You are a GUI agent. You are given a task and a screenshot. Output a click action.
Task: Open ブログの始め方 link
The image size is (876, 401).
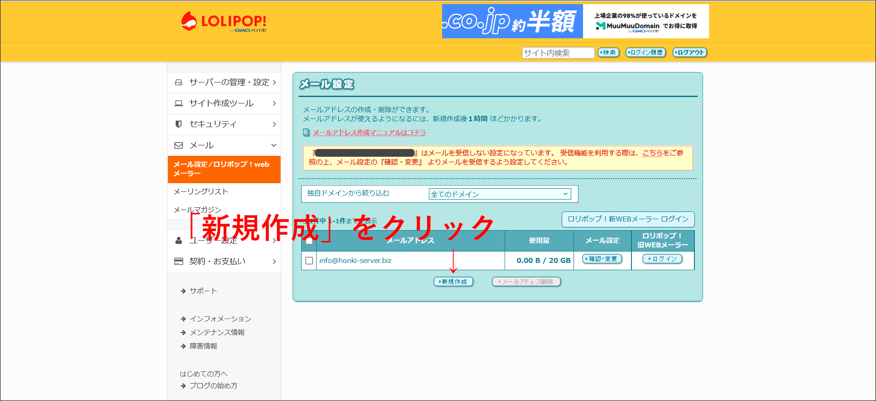tap(214, 386)
